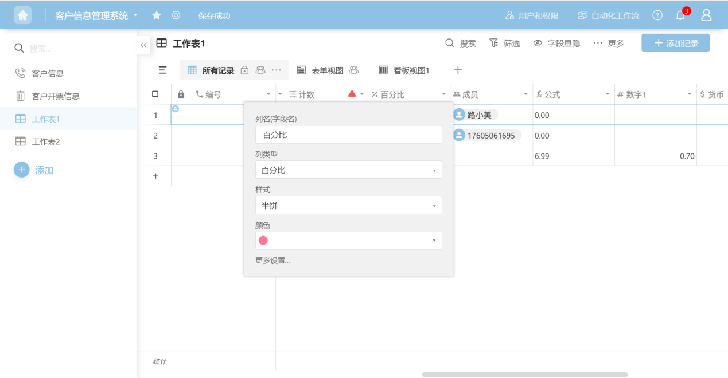Open the notification bell
Image resolution: width=728 pixels, height=378 pixels.
[680, 15]
